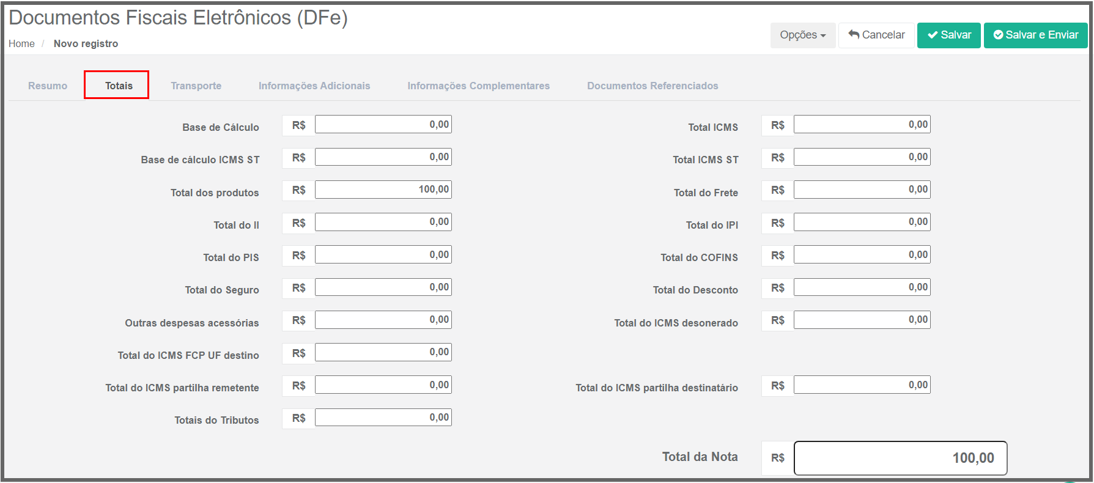Open the Opções dropdown menu
Image resolution: width=1094 pixels, height=483 pixels.
coord(802,35)
